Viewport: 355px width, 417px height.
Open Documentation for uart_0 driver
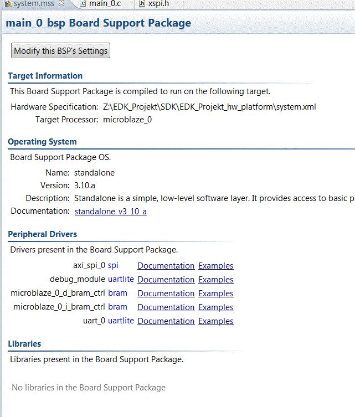[166, 321]
